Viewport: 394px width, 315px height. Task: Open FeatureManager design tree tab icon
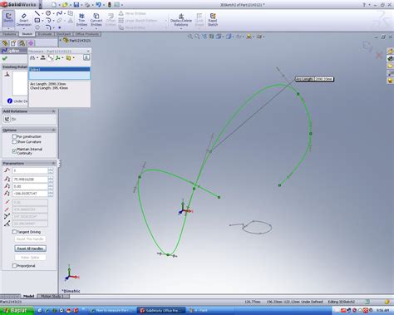(5, 43)
